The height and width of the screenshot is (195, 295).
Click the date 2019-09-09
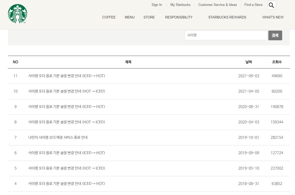[x=249, y=153]
